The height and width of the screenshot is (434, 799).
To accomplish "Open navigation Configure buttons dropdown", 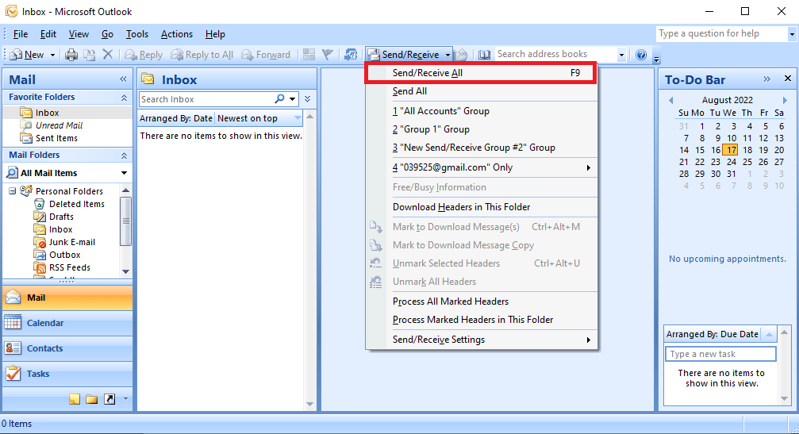I will 125,399.
